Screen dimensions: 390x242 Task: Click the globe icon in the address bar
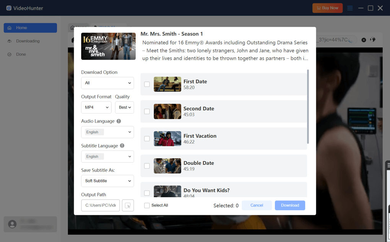pyautogui.click(x=373, y=40)
